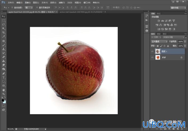Select the Eraser tool

[3, 57]
